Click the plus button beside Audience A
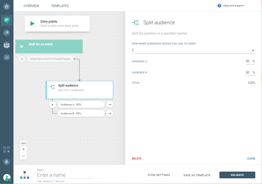Image resolution: width=262 pixels, height=184 pixels. [53, 105]
